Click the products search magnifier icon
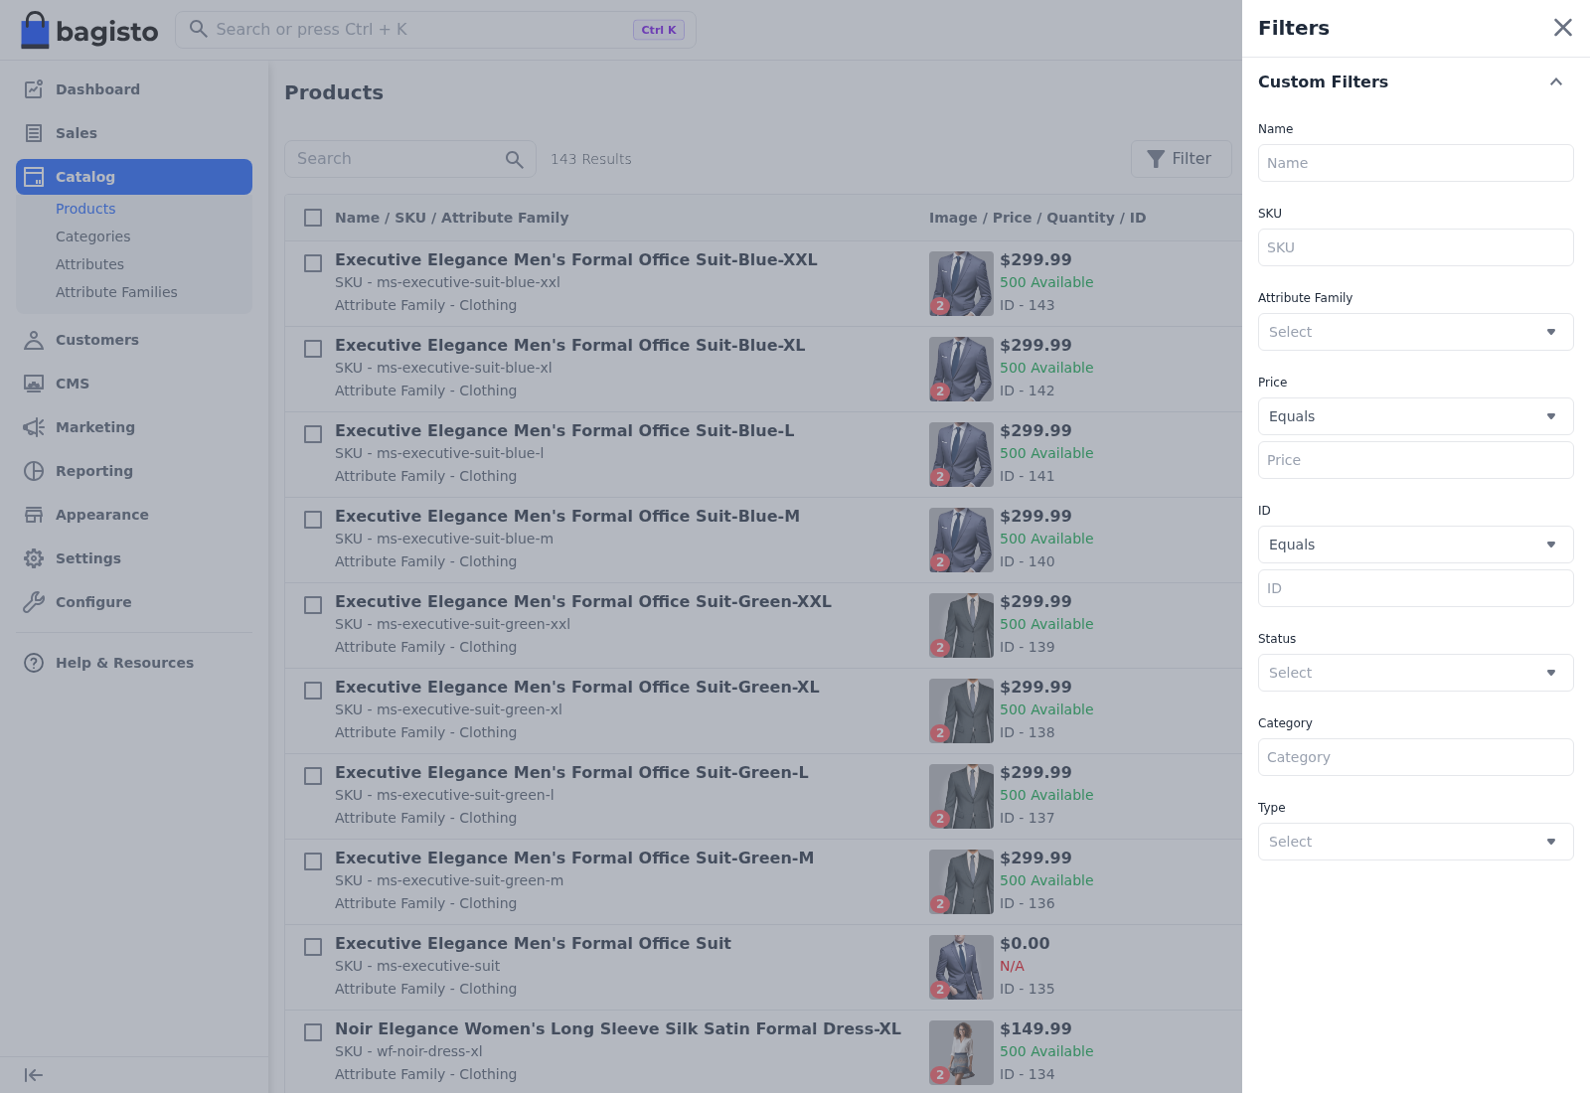 (x=514, y=159)
